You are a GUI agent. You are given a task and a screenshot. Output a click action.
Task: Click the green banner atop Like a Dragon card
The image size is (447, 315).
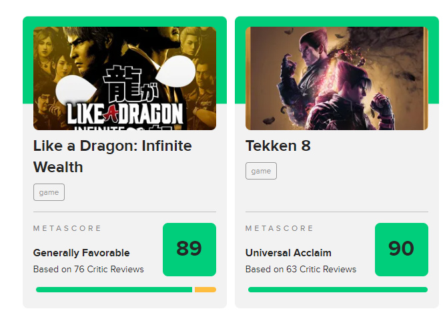point(125,21)
